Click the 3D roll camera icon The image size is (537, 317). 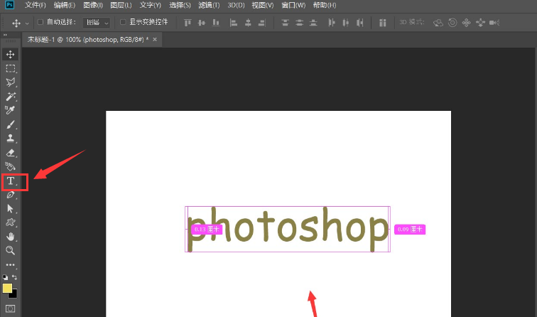click(x=452, y=23)
